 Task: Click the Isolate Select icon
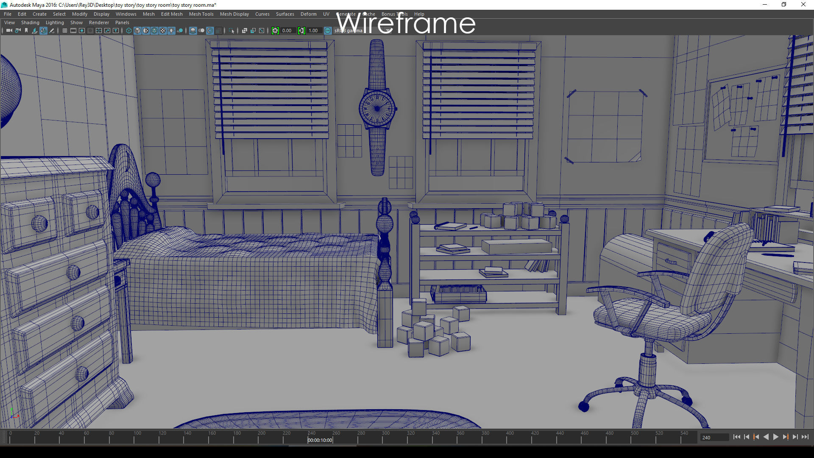[231, 31]
